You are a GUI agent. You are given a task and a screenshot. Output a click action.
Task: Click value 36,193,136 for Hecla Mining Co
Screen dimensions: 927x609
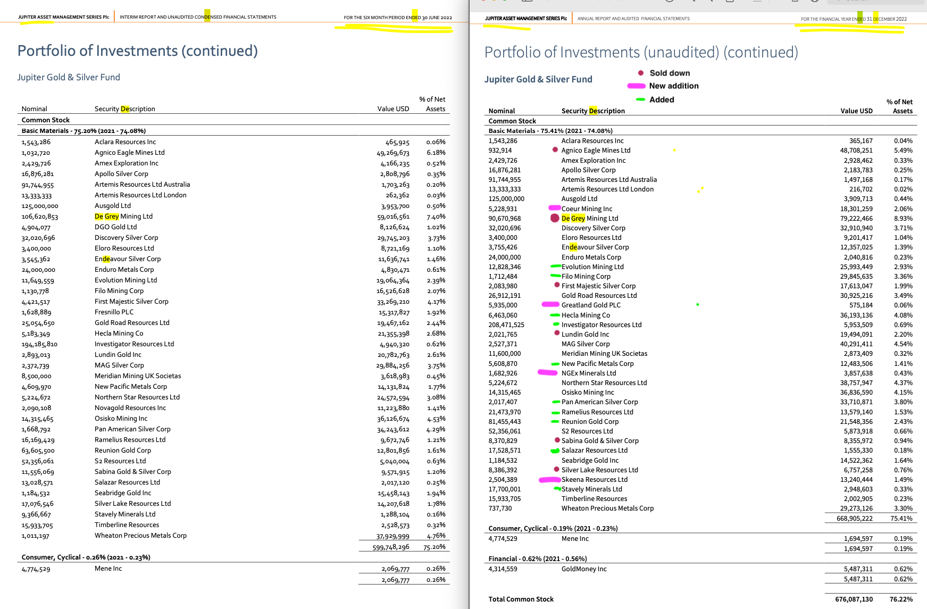click(856, 315)
